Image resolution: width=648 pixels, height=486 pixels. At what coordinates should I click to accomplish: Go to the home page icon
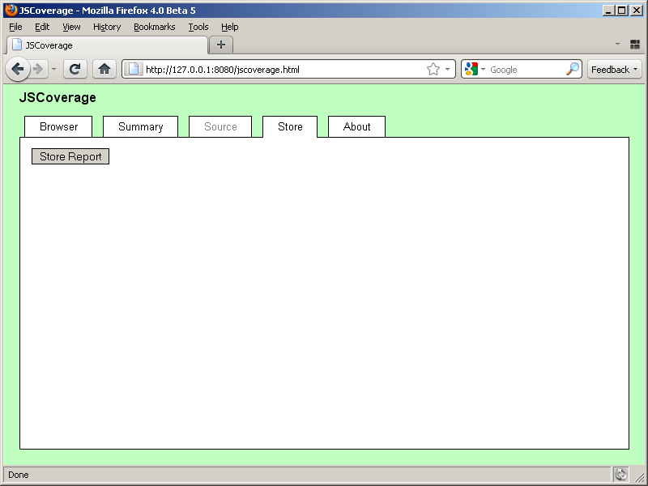104,69
